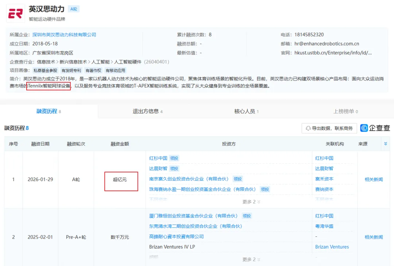Click the 达晨财智 link in 关联机构 column

click(324, 168)
